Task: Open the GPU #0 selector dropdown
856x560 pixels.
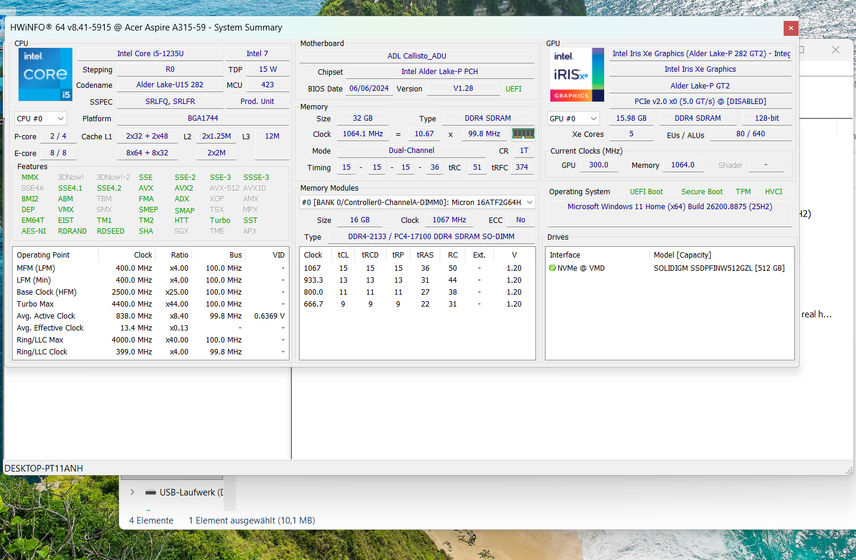Action: pyautogui.click(x=573, y=118)
